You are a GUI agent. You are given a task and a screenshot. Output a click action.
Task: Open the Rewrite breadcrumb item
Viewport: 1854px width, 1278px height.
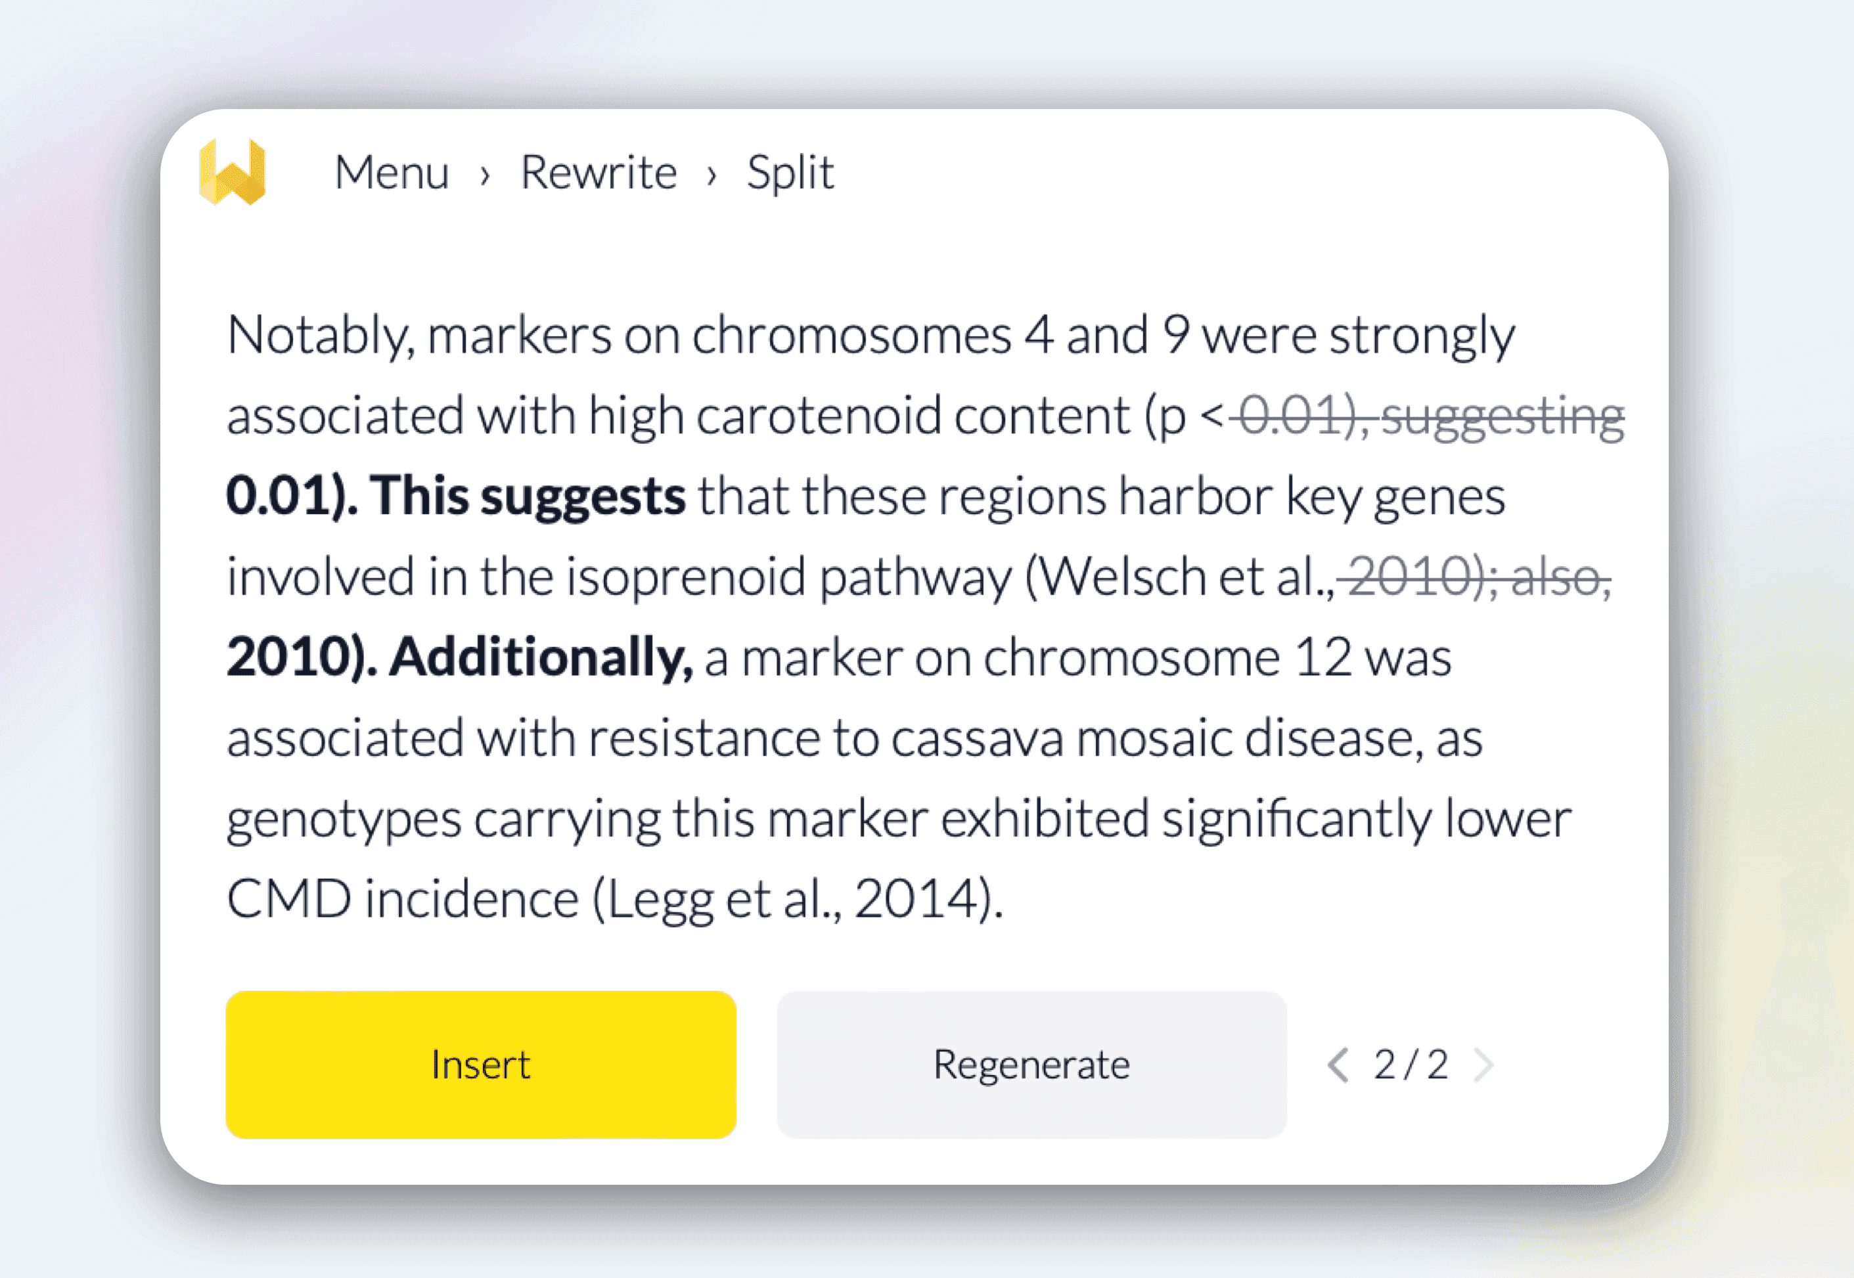[599, 172]
